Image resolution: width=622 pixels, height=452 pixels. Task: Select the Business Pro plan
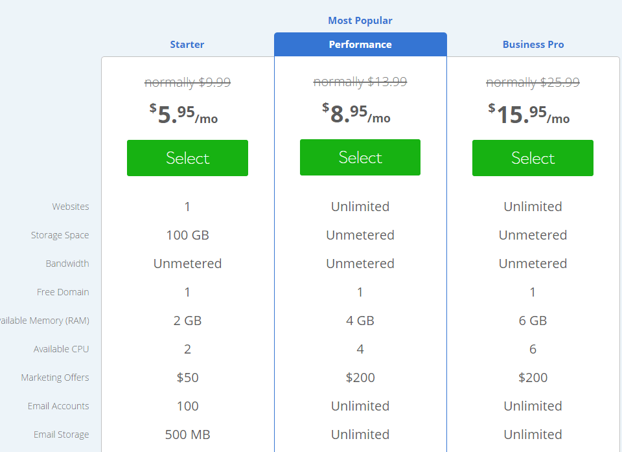(x=533, y=157)
